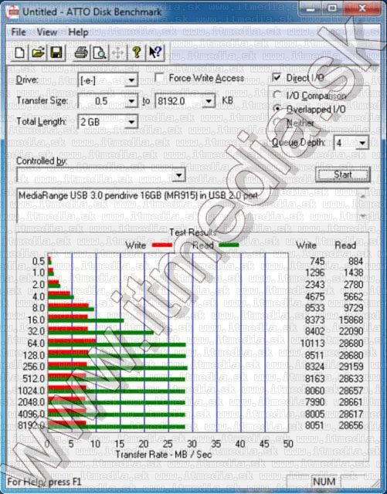Click the yellow question mark About icon
The image size is (387, 494).
(x=137, y=52)
